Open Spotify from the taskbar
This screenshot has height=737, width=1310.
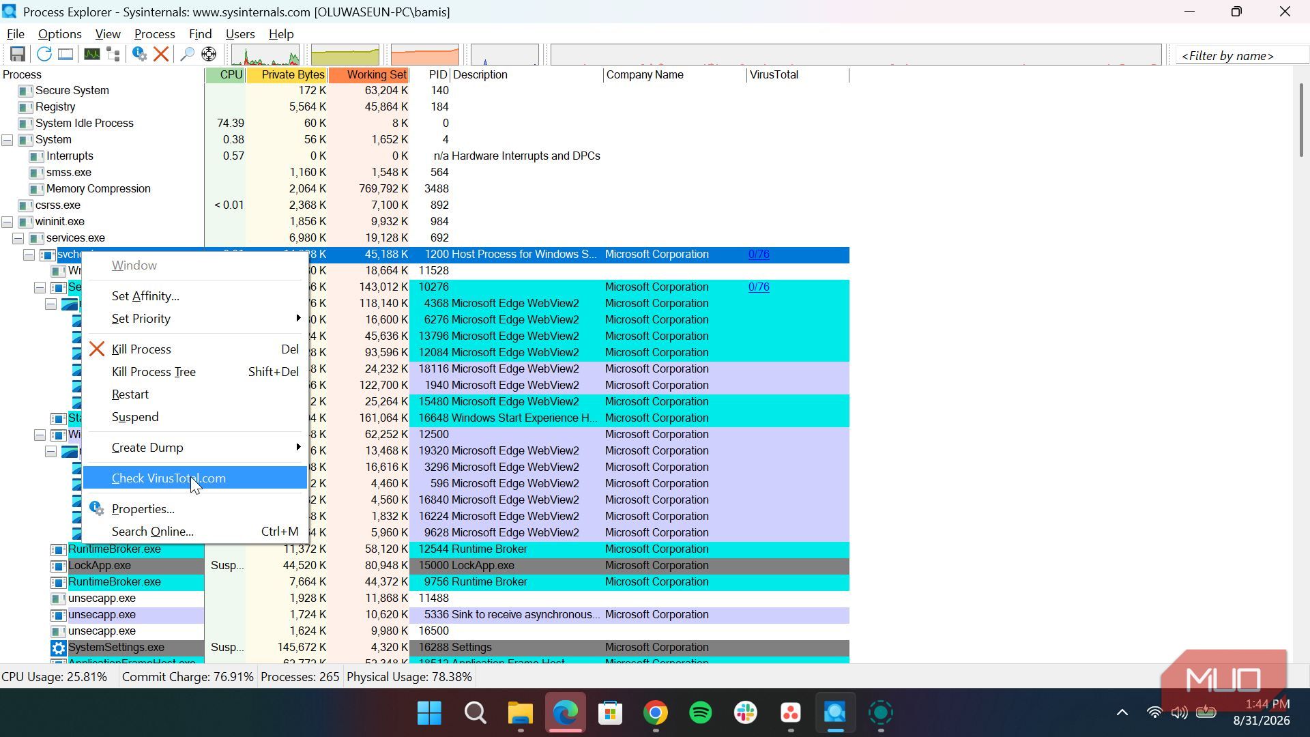pos(701,713)
